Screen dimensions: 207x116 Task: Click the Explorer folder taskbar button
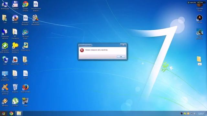point(19,113)
